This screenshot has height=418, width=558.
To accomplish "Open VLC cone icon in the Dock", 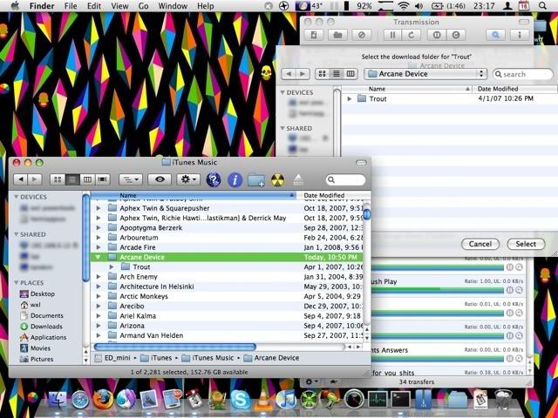I will point(263,399).
